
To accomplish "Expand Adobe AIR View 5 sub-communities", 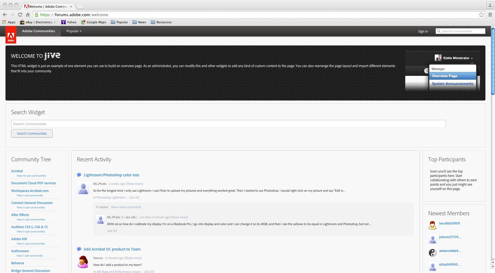I will [31, 244].
